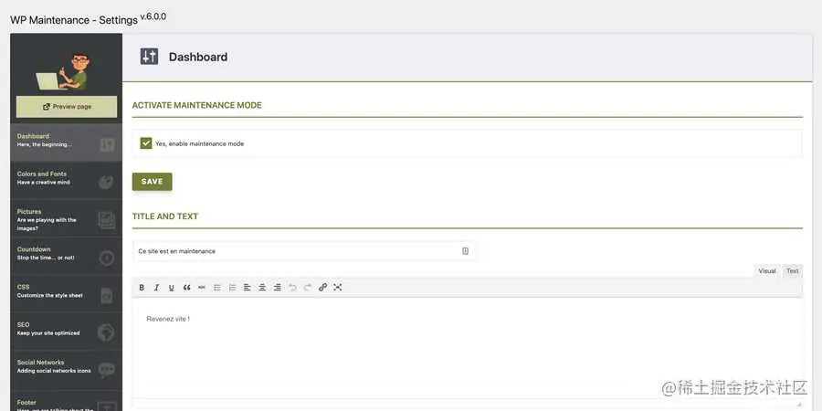
Task: Open the Dashboard sidebar section
Action: [x=66, y=142]
